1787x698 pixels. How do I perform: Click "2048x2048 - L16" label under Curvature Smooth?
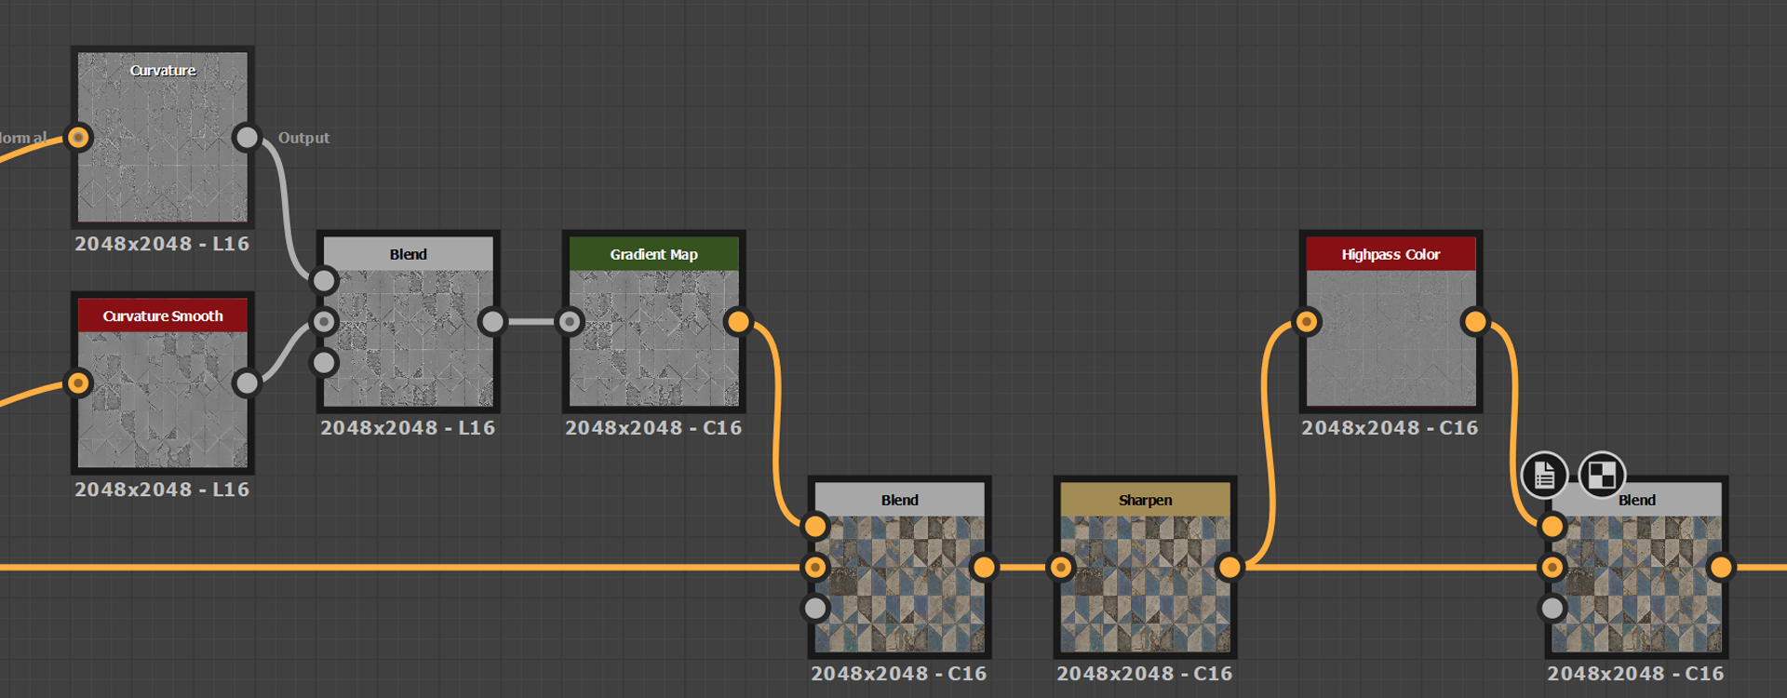tap(162, 490)
